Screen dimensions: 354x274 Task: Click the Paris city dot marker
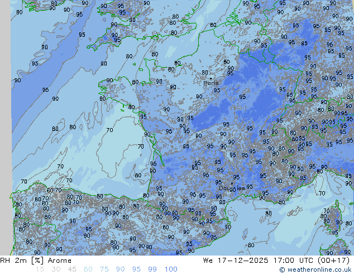coord(211,78)
